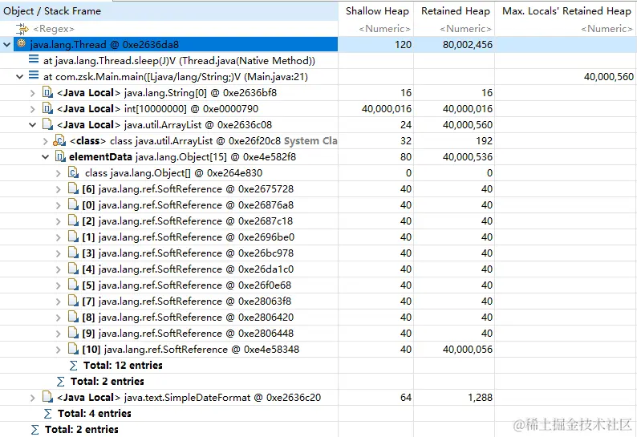Sort by Max. Locals' Retained Heap header
Image resolution: width=637 pixels, height=437 pixels.
pyautogui.click(x=566, y=11)
